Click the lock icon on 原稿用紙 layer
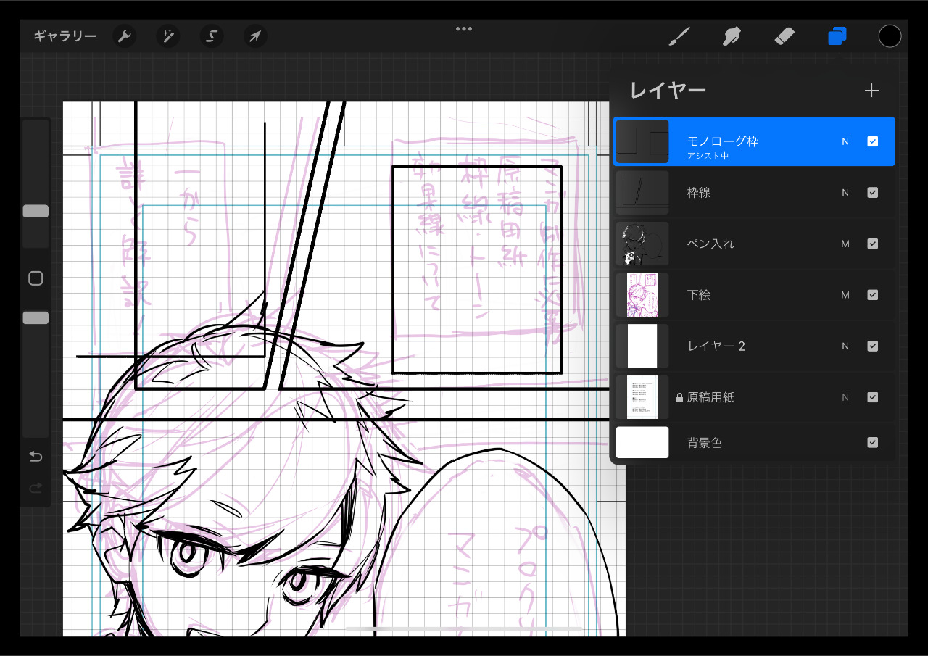 point(679,397)
